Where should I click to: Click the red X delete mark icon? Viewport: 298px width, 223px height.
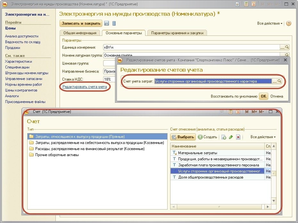pyautogui.click(x=238, y=137)
